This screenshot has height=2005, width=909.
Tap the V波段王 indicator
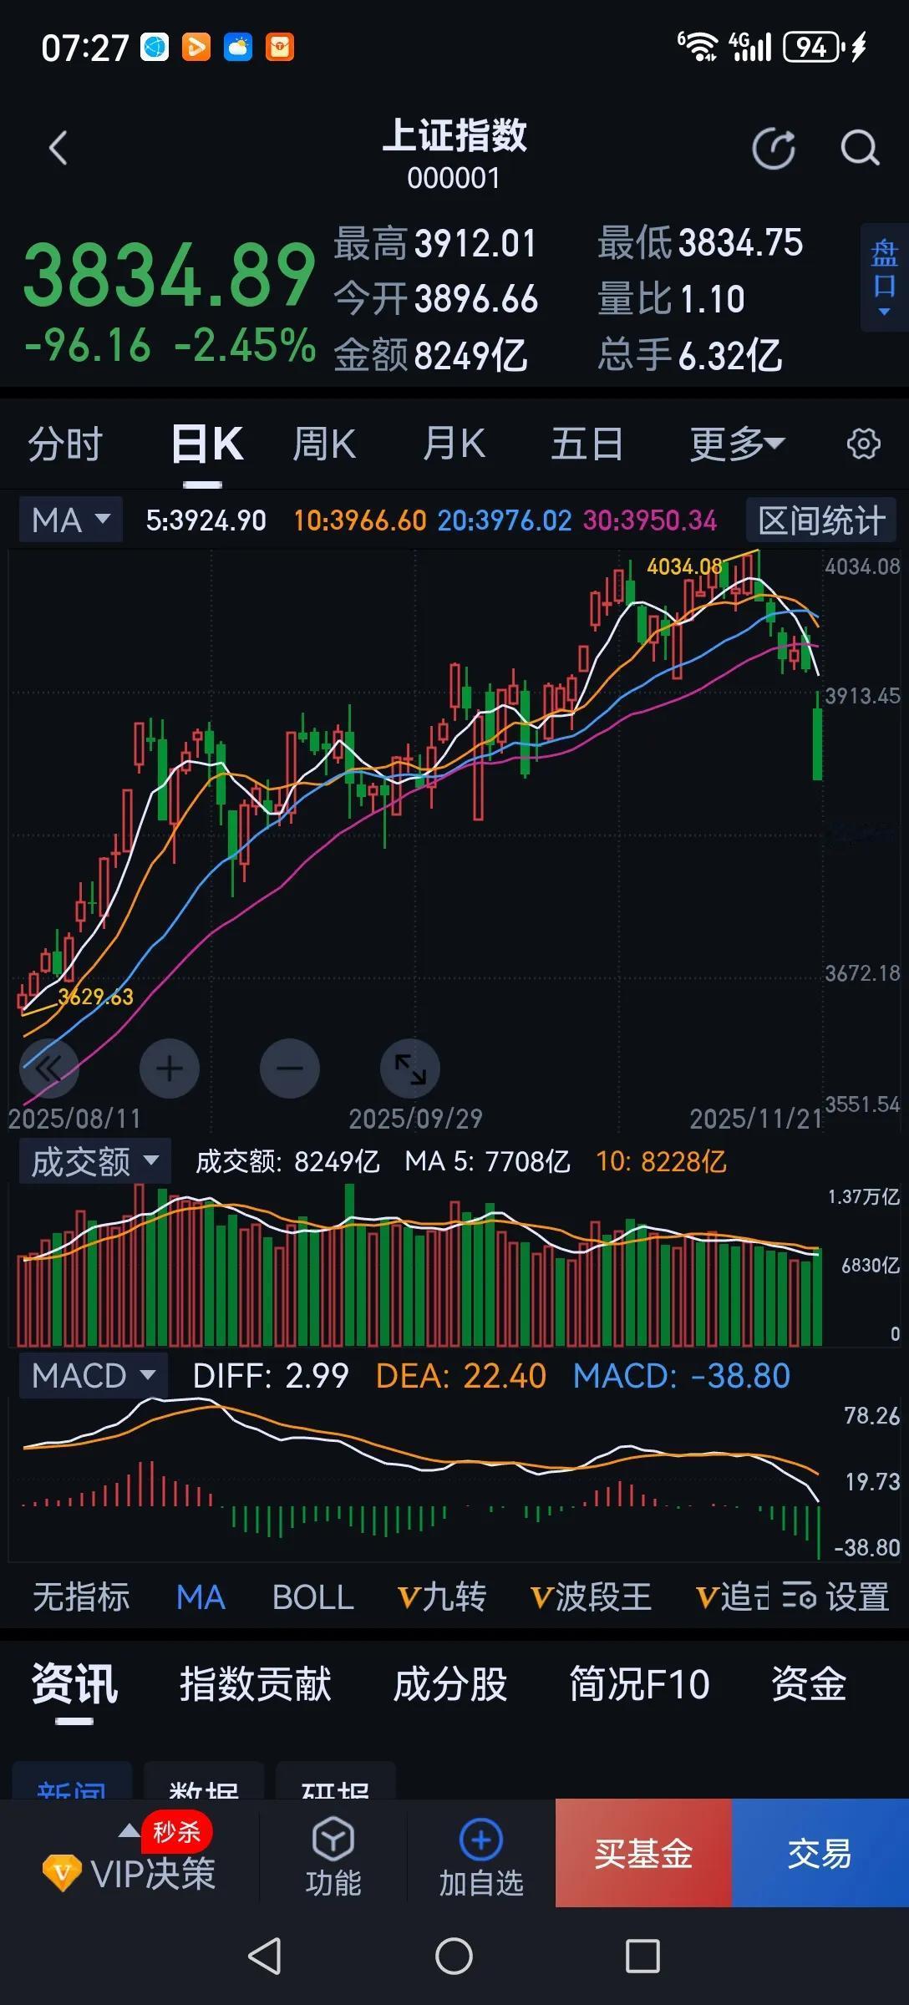tap(591, 1596)
